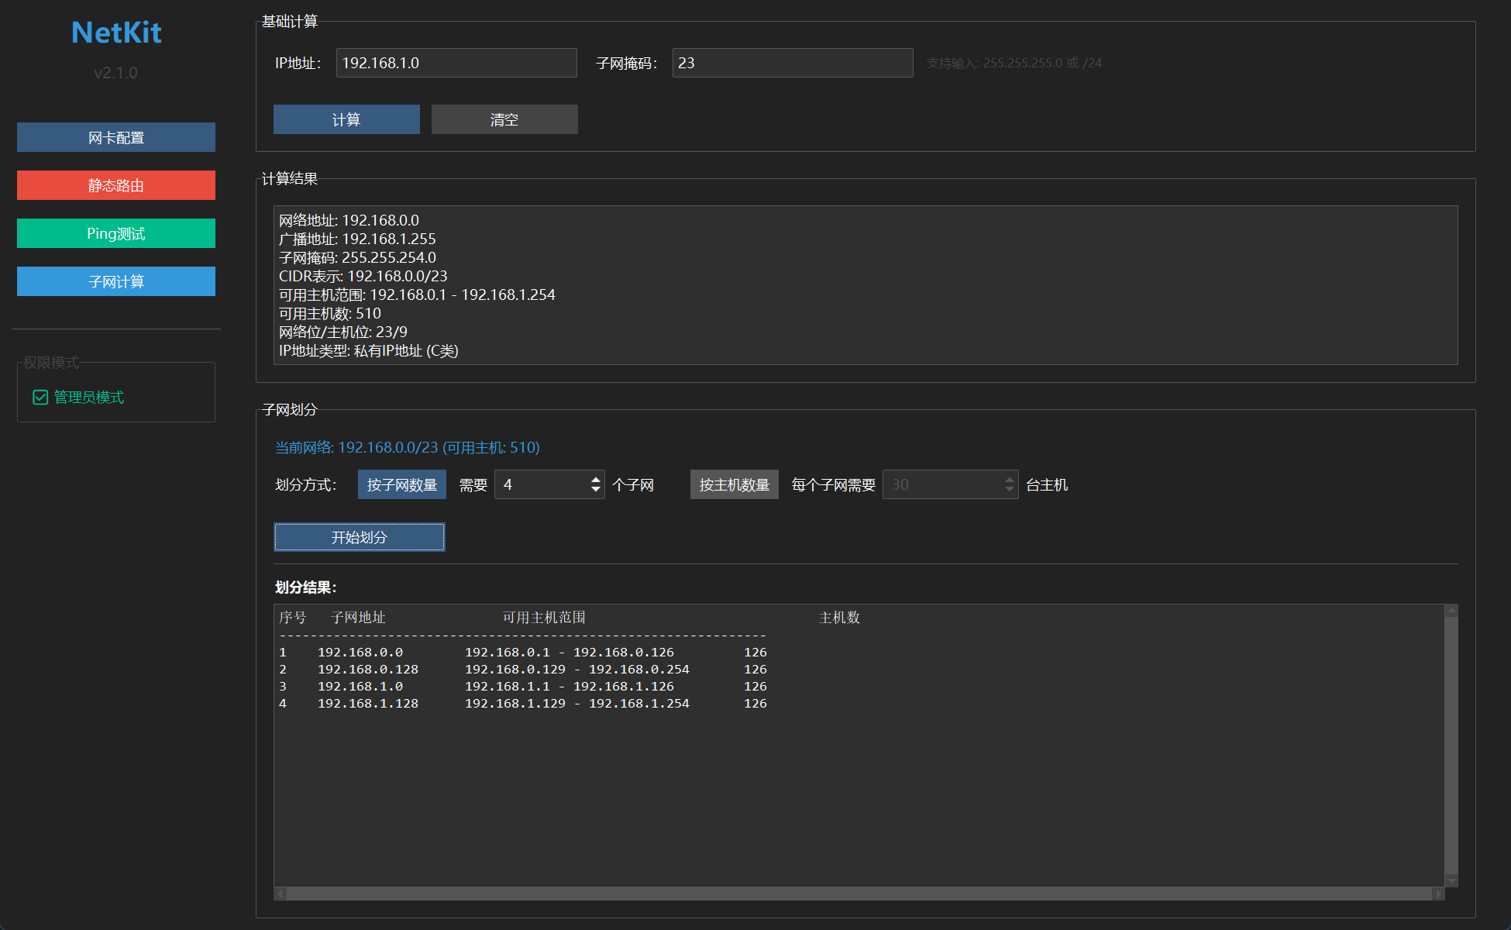Select 按子网数量 division mode
Image resolution: width=1511 pixels, height=930 pixels.
[402, 484]
